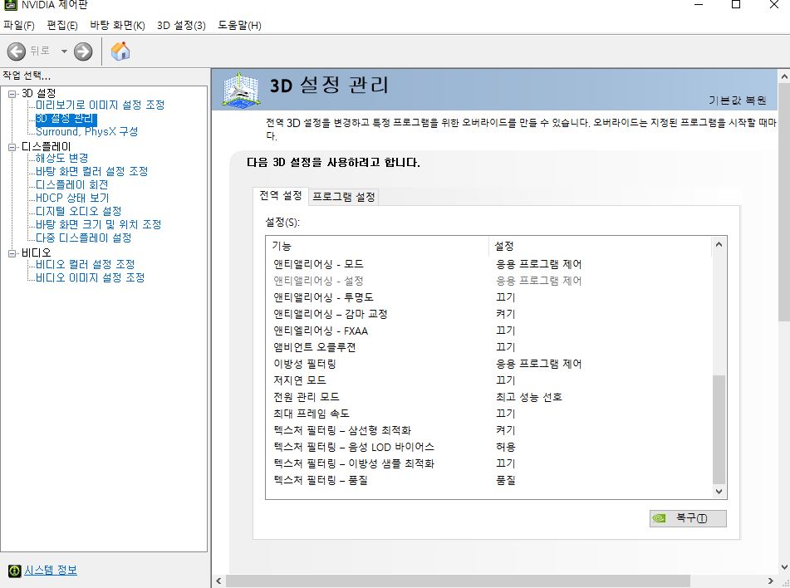The image size is (790, 588).
Task: Open 다중 디스플레이 설정 page
Action: pos(83,238)
